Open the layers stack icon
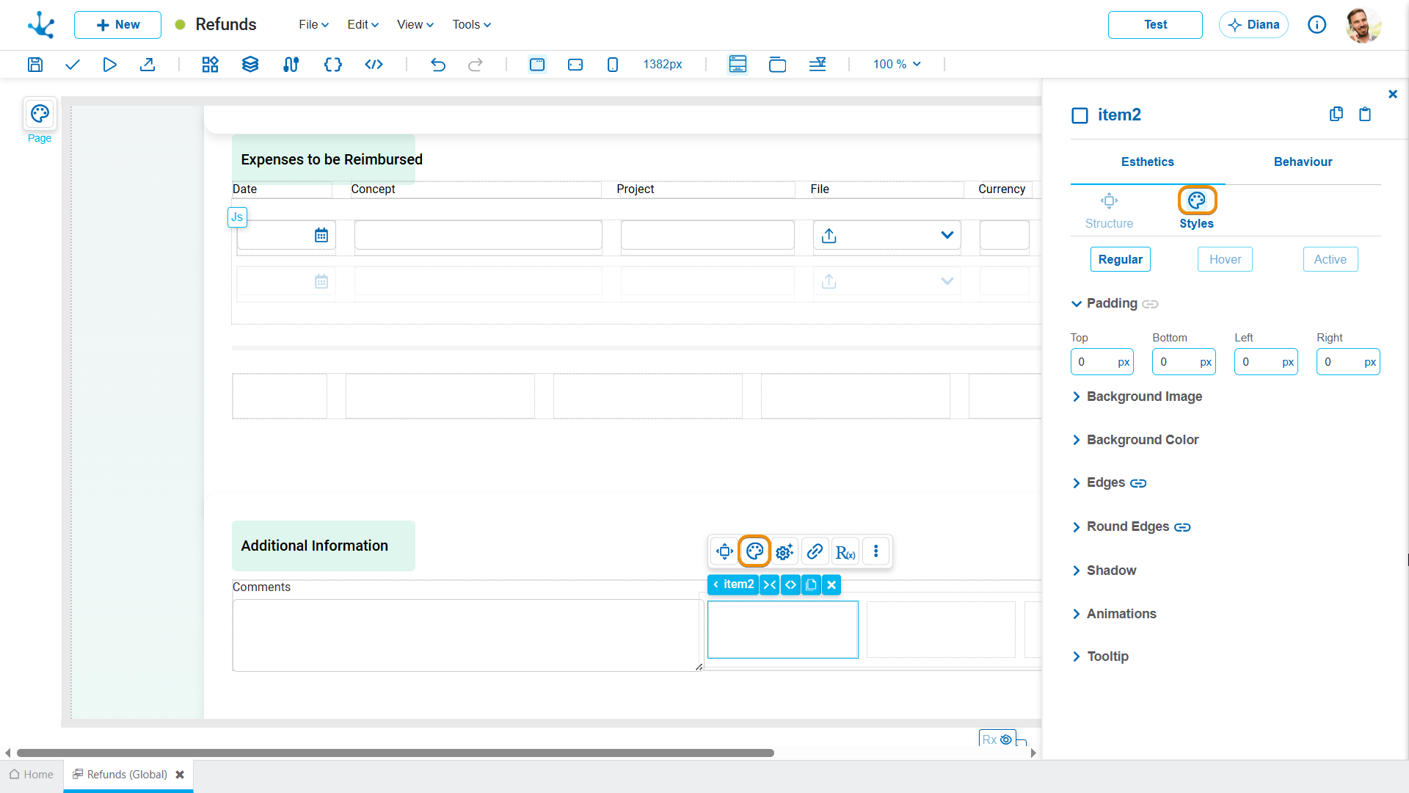Image resolution: width=1409 pixels, height=793 pixels. coord(250,65)
